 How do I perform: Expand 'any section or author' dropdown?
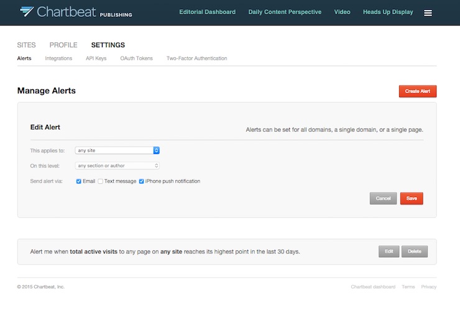tap(117, 166)
